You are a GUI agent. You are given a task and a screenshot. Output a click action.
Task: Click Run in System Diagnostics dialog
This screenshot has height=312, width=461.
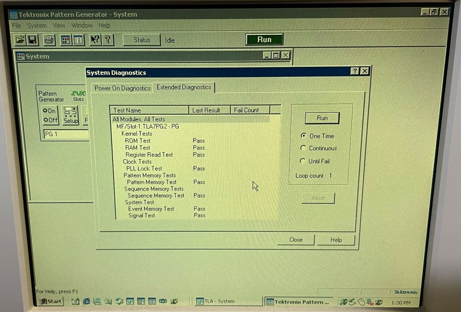(x=322, y=118)
